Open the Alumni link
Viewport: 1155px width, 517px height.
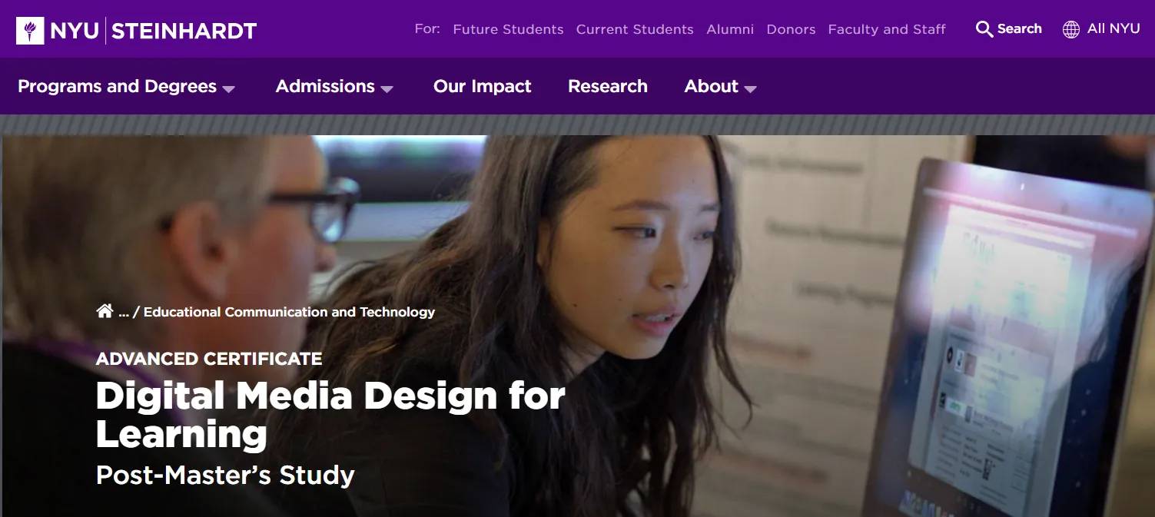[x=730, y=29]
